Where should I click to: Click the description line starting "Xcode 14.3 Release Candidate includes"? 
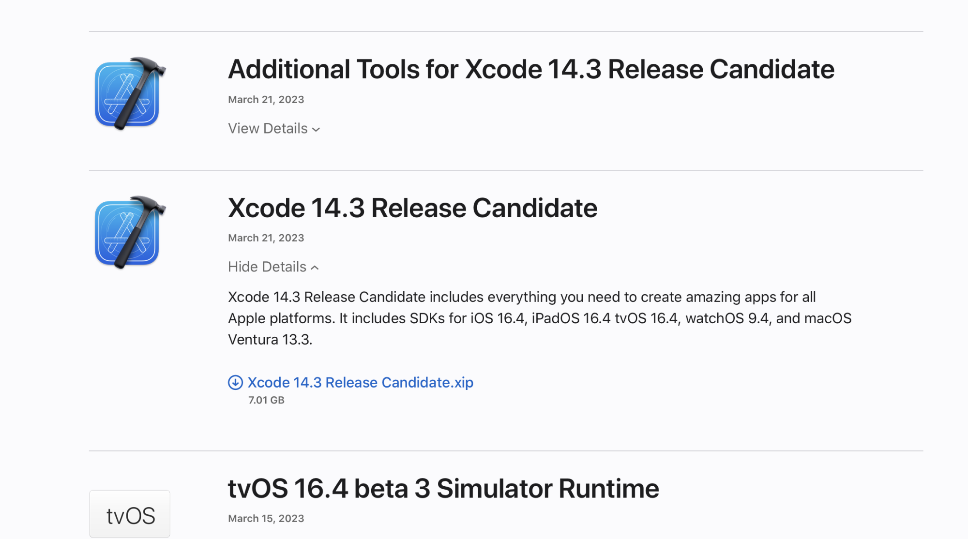(522, 297)
